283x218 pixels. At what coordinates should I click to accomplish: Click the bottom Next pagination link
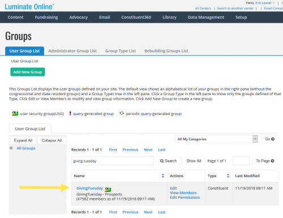[x=148, y=212]
